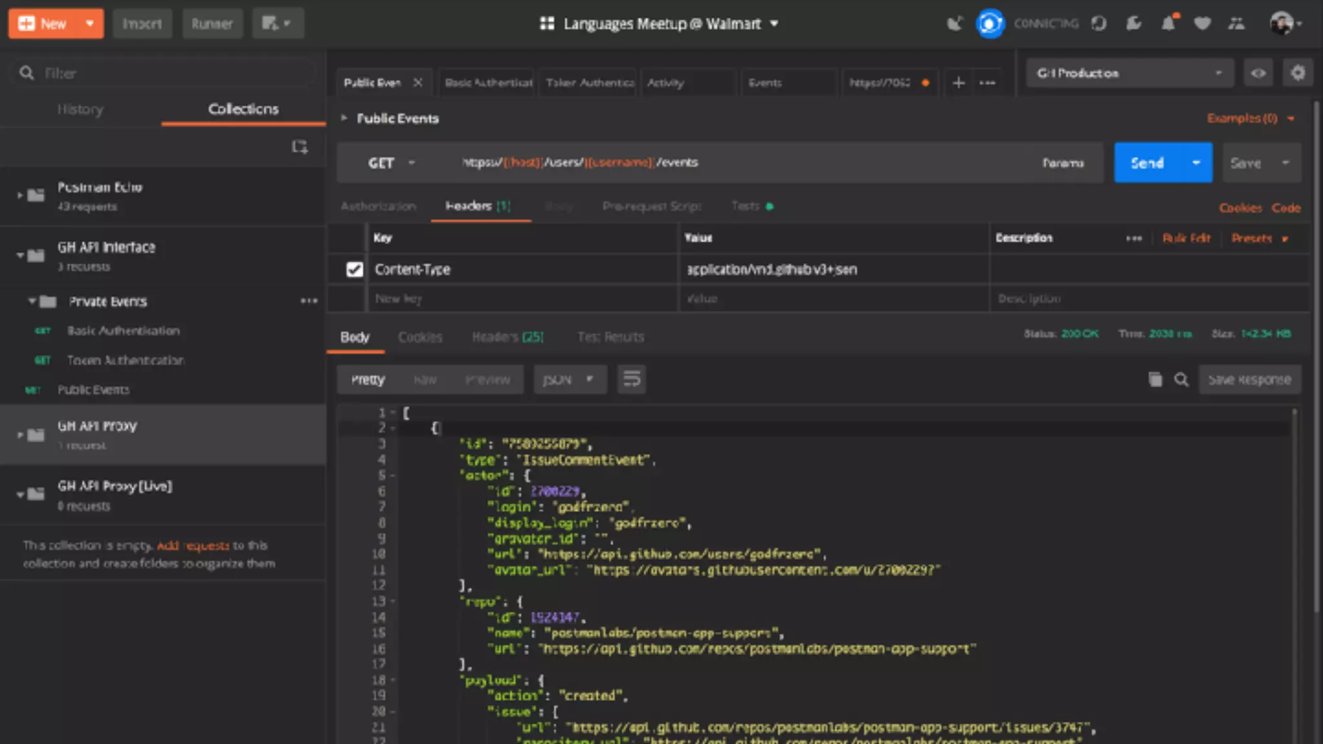The width and height of the screenshot is (1323, 744).
Task: Switch response view to Raw
Action: pos(424,380)
